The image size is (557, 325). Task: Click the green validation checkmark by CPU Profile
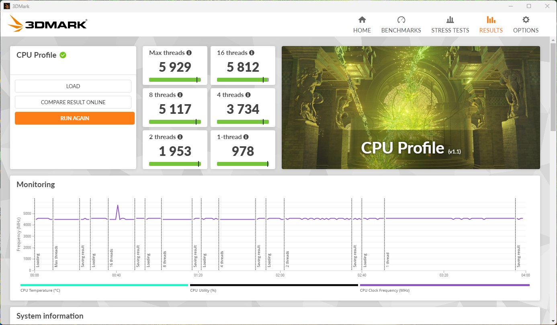click(x=63, y=55)
